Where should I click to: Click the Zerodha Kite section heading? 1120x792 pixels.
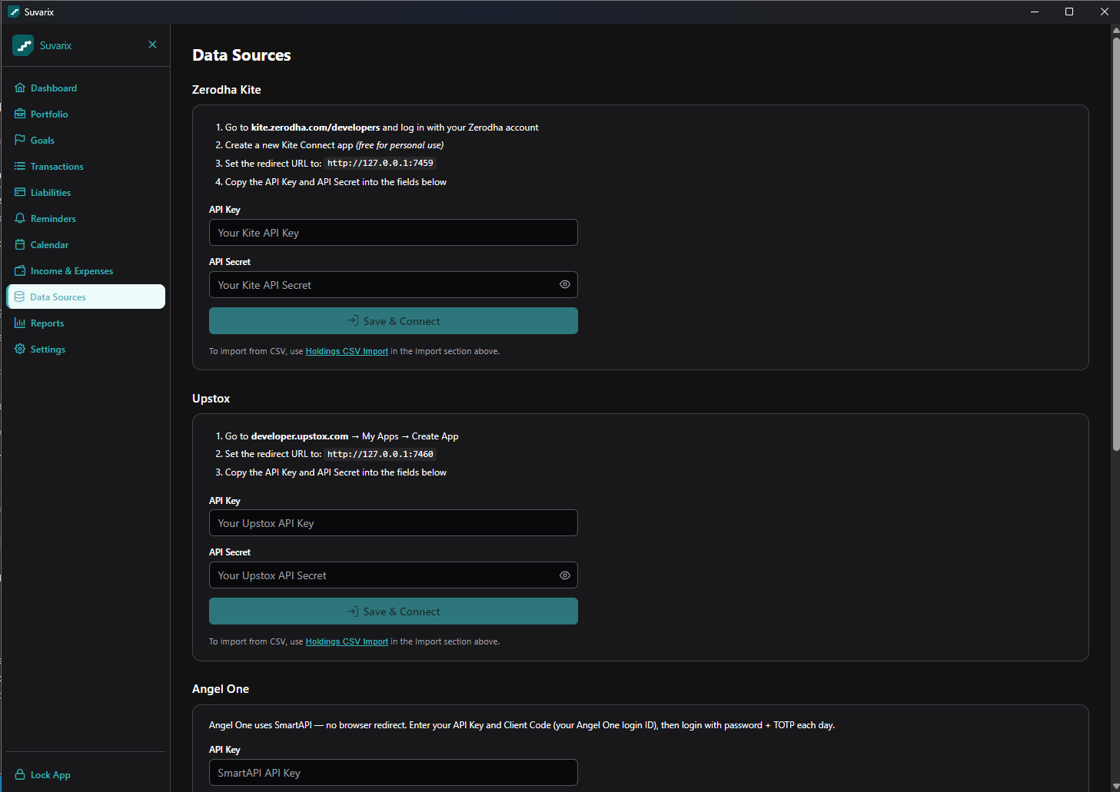227,90
